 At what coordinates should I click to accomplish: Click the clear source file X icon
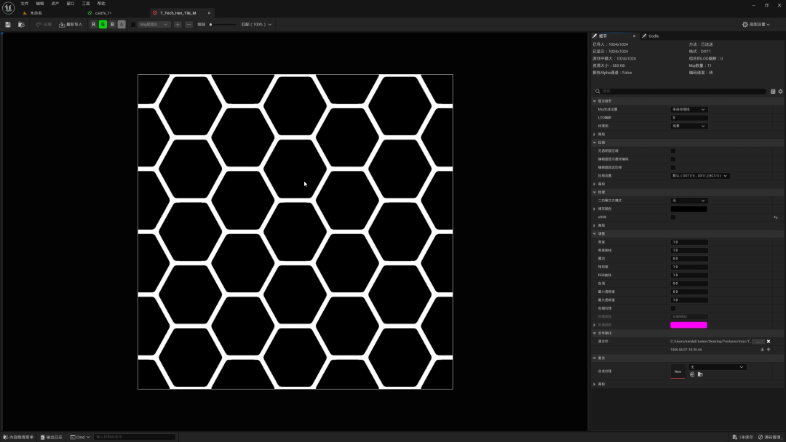(x=769, y=342)
